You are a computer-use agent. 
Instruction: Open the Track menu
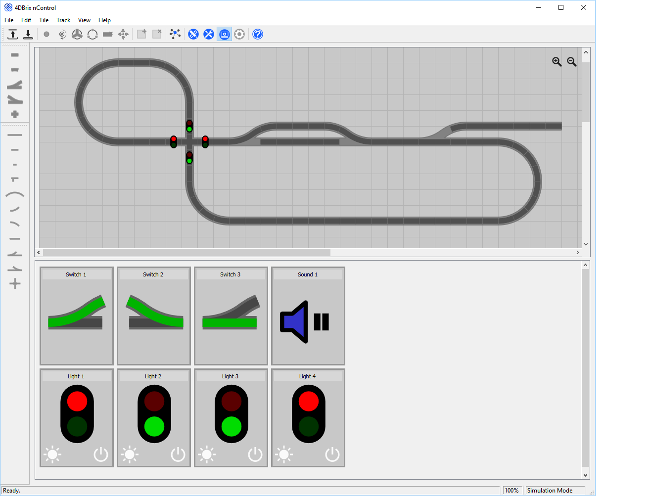[63, 20]
